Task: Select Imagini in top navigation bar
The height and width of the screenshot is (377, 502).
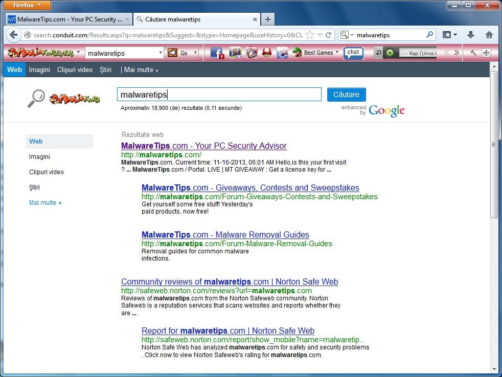Action: [39, 70]
